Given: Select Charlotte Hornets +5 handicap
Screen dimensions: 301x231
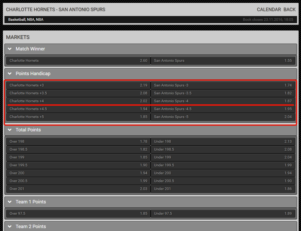Looking at the screenshot, I should 78,117.
